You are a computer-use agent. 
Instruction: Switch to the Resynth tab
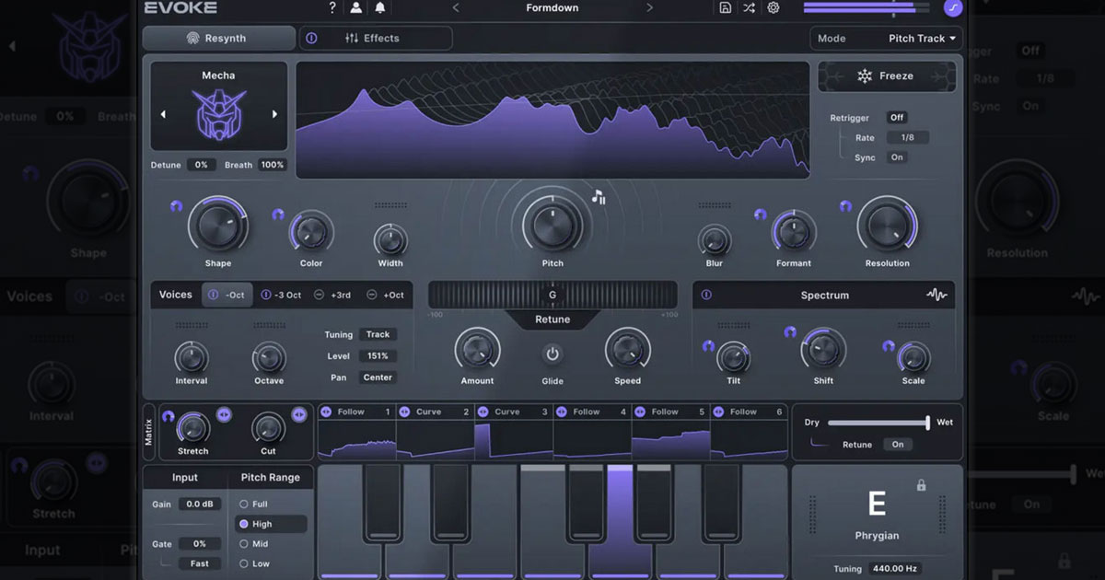[x=218, y=39]
